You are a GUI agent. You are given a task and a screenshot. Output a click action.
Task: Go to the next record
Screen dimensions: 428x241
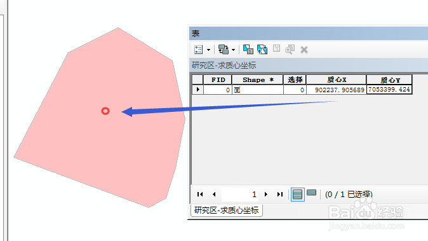pyautogui.click(x=266, y=195)
